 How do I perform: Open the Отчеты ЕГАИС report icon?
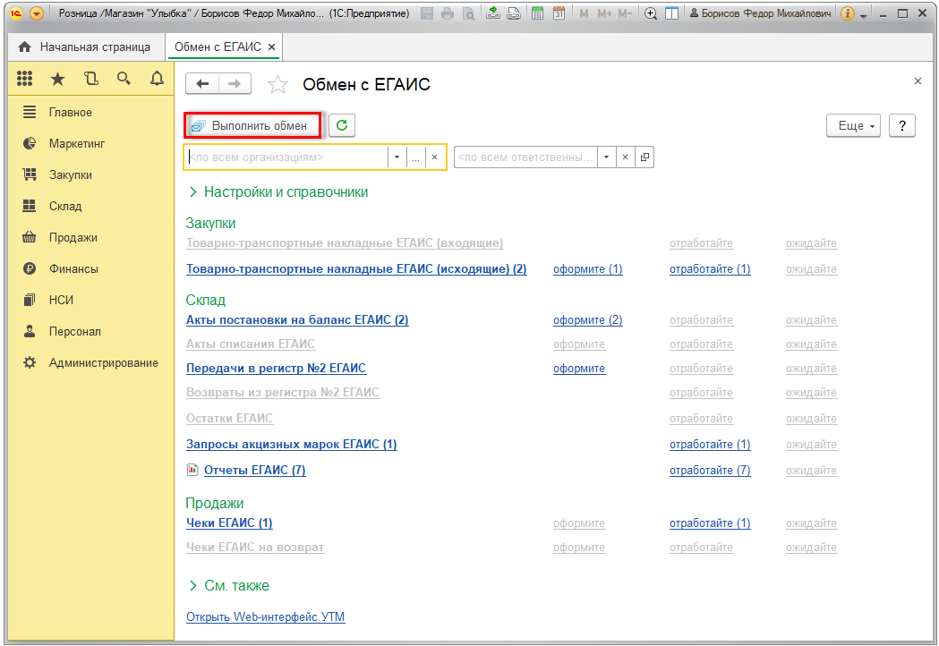192,470
